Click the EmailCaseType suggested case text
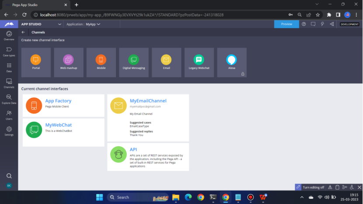The width and height of the screenshot is (363, 204). [139, 126]
